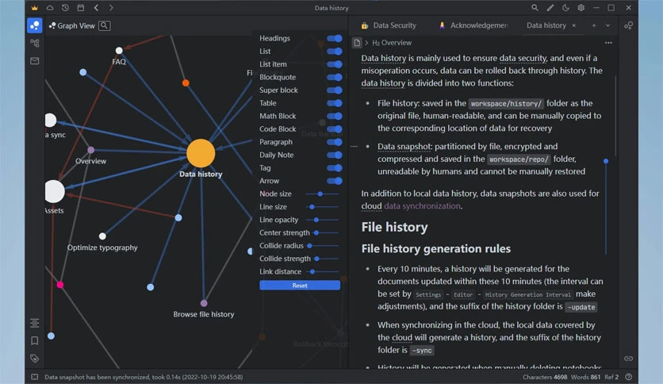Open the cloud link before data synchronization
Screen dimensions: 663x384
click(371, 206)
